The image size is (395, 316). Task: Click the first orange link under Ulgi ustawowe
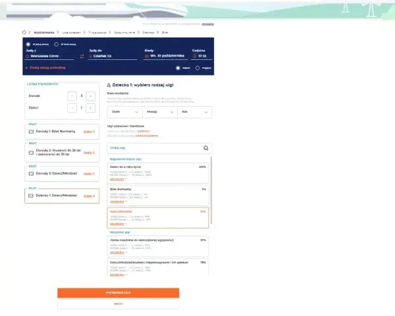pos(144,131)
